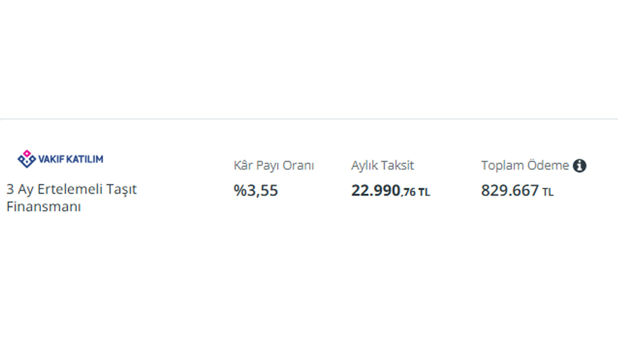
Task: Select the 829.667 total payment figure
Action: [x=509, y=191]
